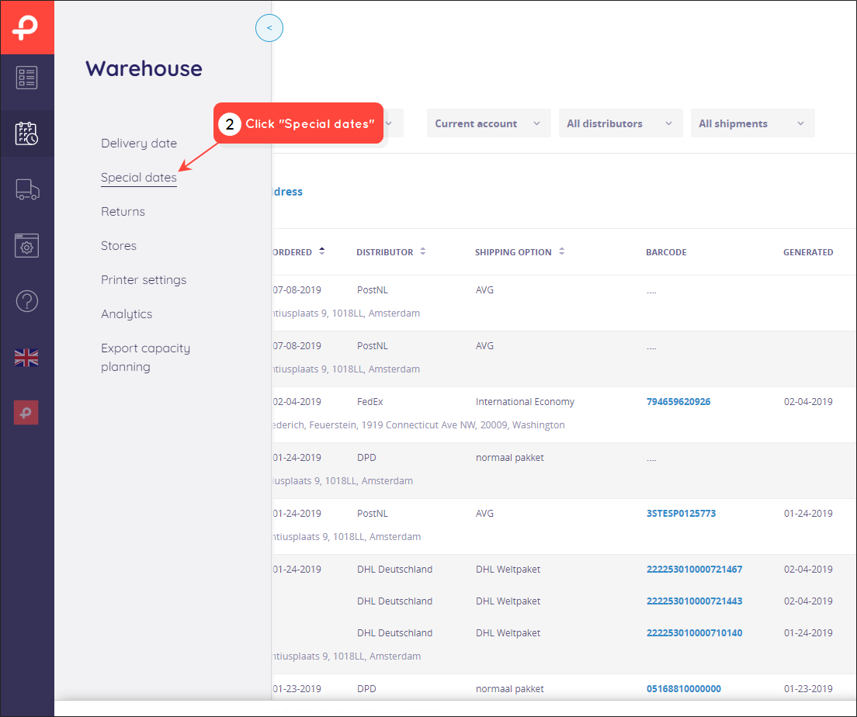This screenshot has width=857, height=717.
Task: Click the Paazl logo at top of sidebar
Action: coord(26,27)
